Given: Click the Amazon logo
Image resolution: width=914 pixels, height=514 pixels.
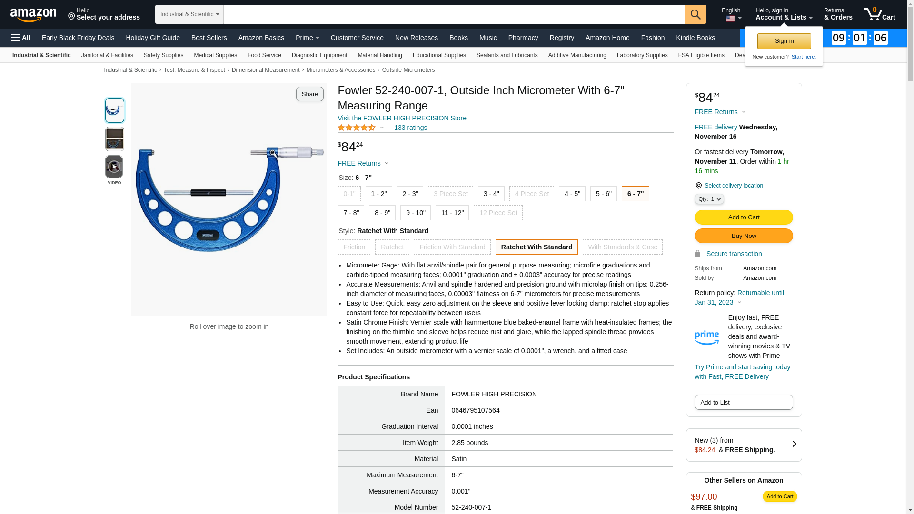Looking at the screenshot, I should click(x=33, y=15).
